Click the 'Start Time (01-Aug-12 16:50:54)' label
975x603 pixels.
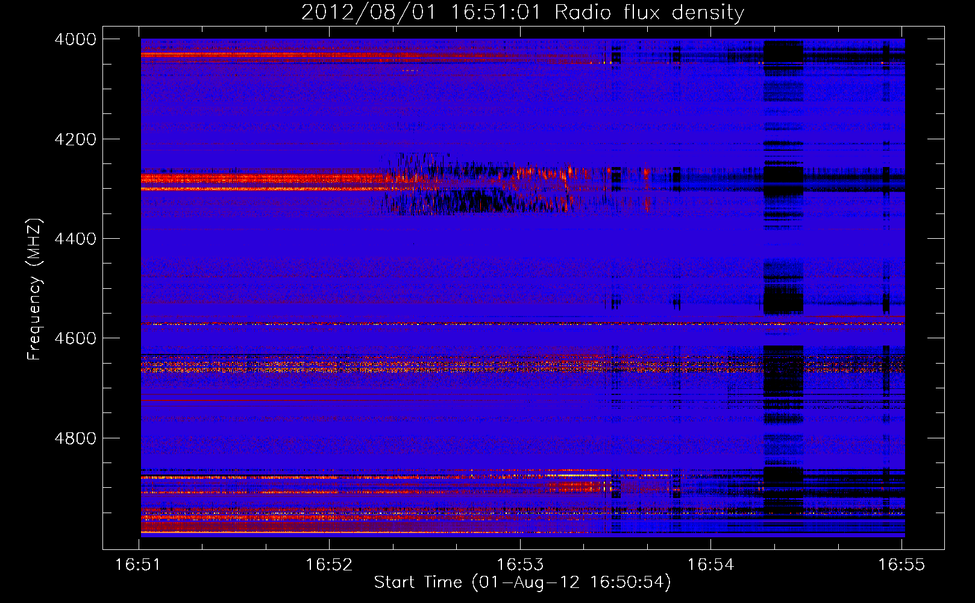[x=522, y=582]
